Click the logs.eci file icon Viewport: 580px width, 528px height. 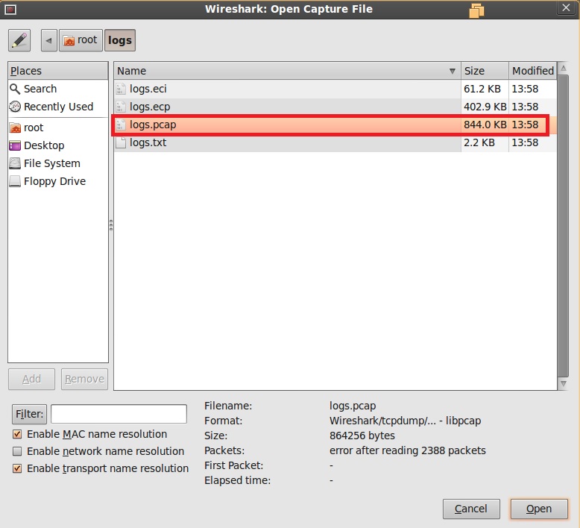pos(121,89)
